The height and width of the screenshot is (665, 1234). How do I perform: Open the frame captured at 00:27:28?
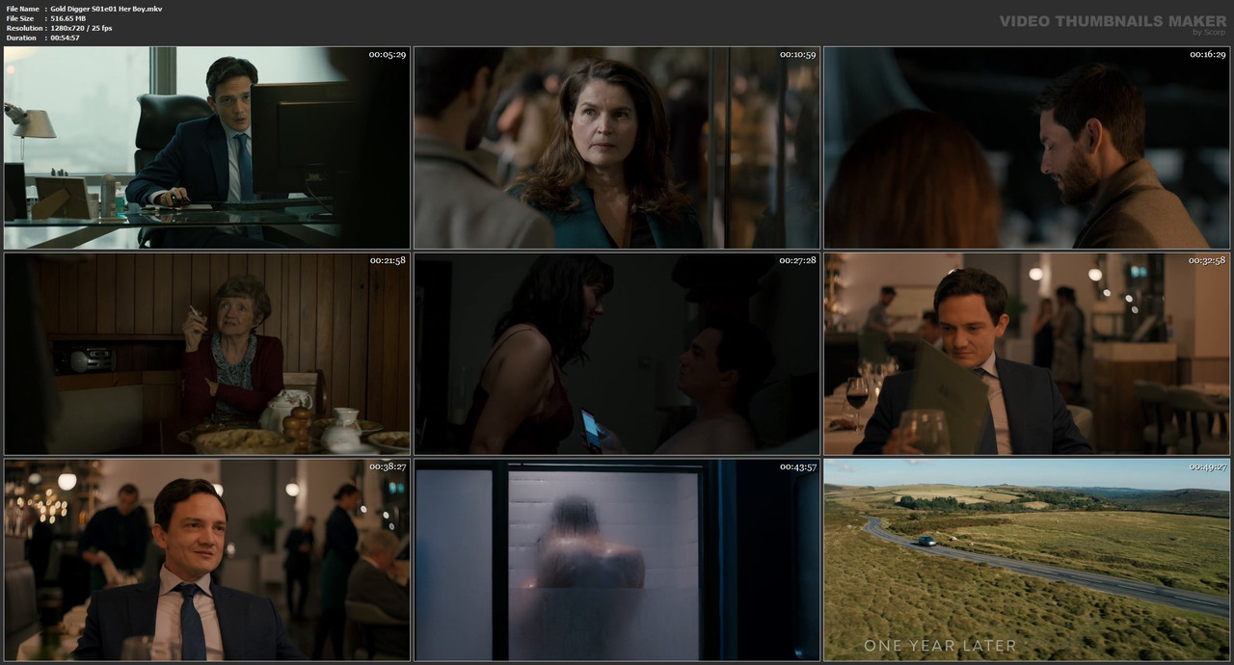[x=617, y=354]
